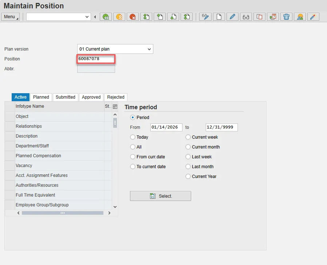Image resolution: width=327 pixels, height=265 pixels.
Task: Click the table settings icon beside St. column
Action: coord(115,107)
